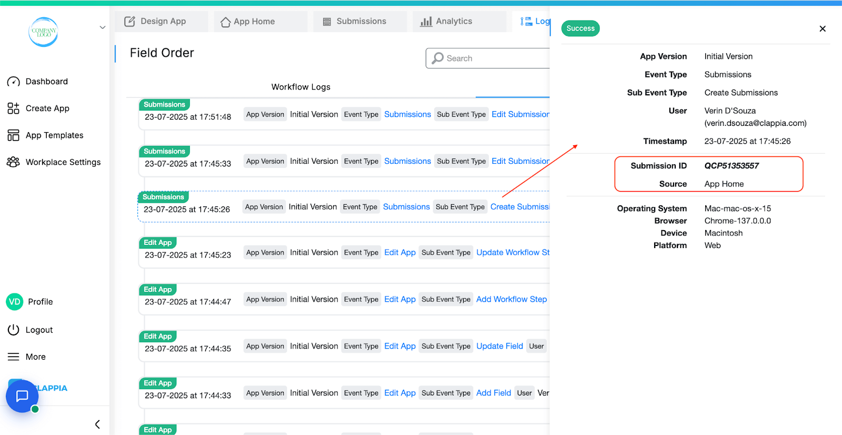Viewport: 842px width, 435px height.
Task: Click Submissions badge on 17:45:33 entry
Action: [x=164, y=151]
